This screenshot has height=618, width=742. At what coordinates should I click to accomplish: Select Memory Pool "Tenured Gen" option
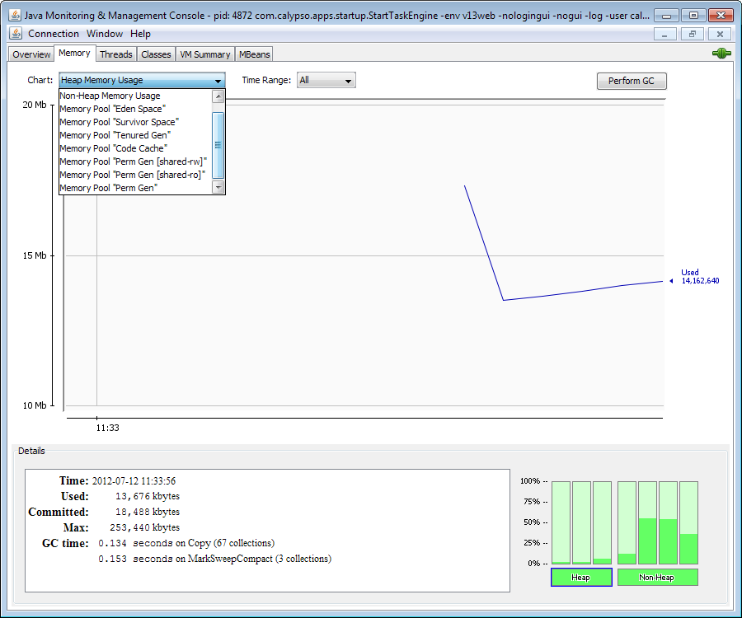pos(136,135)
